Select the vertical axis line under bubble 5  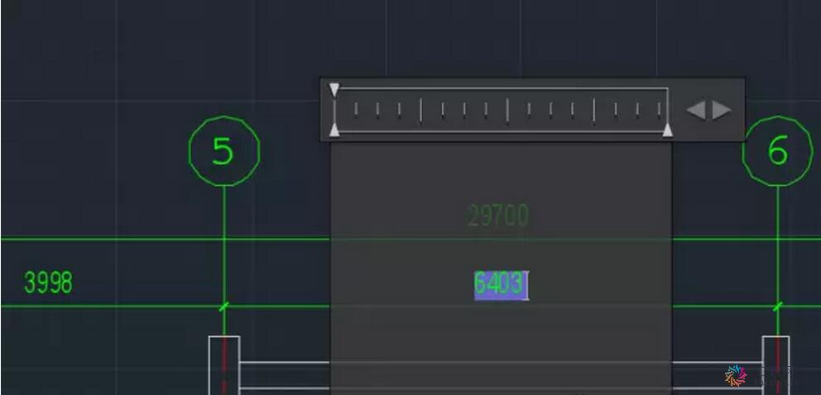pyautogui.click(x=224, y=261)
